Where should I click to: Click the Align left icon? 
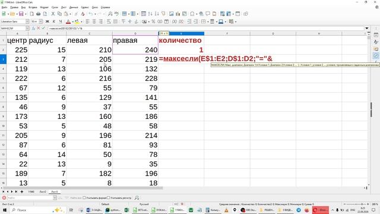[87, 21]
